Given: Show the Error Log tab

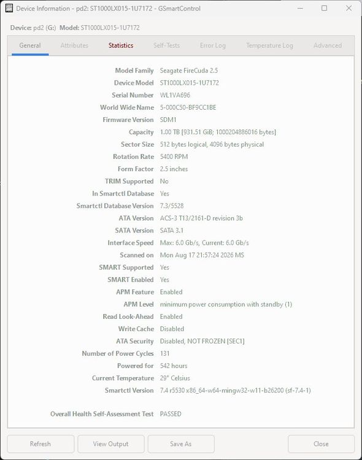Looking at the screenshot, I should click(x=212, y=45).
